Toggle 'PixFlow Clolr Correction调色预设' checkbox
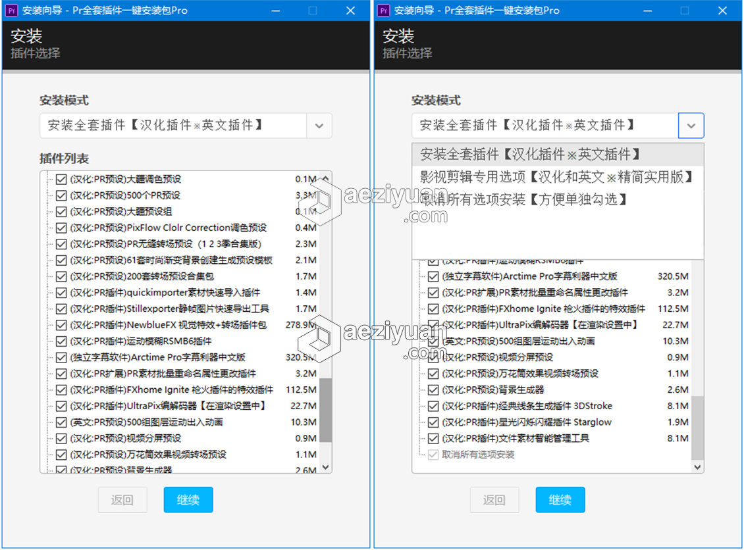744x550 pixels. pos(61,228)
